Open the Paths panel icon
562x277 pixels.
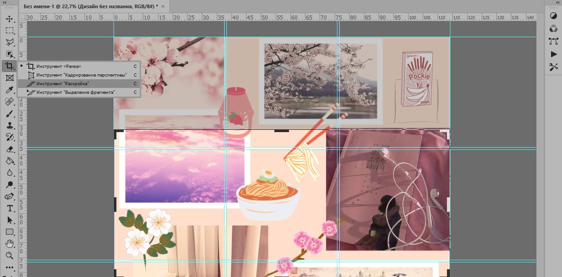(553, 41)
